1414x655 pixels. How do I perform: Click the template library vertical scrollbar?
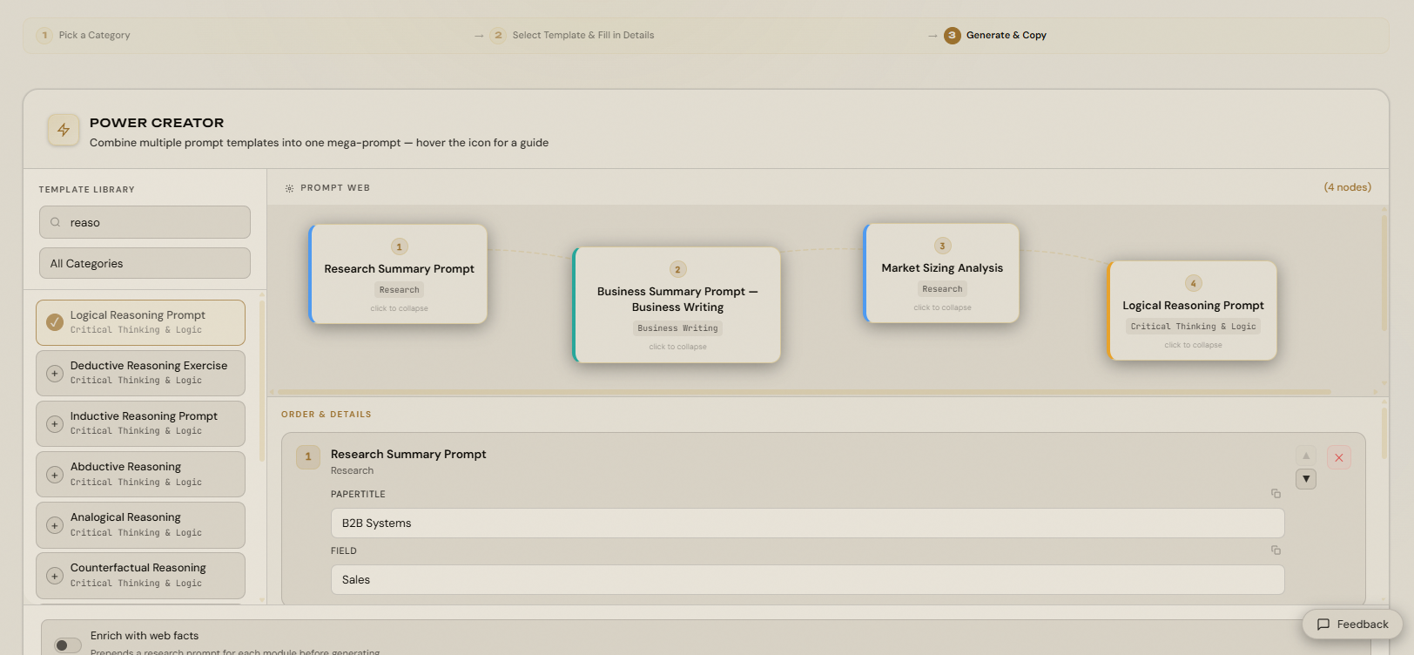pos(262,382)
